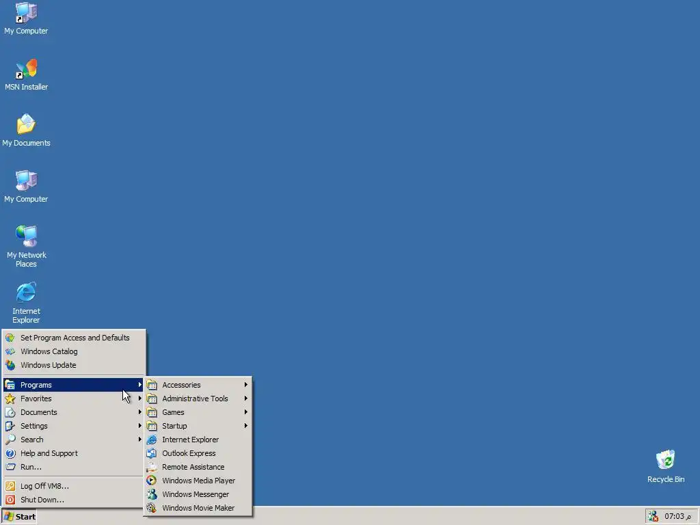Image resolution: width=700 pixels, height=525 pixels.
Task: Click the Start button
Action: (20, 517)
